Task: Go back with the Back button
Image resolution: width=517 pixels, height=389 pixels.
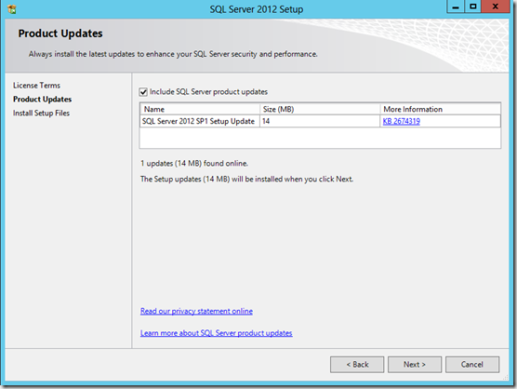Action: click(357, 365)
